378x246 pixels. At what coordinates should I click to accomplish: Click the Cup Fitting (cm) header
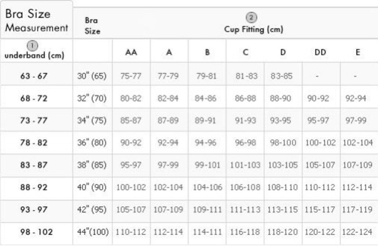point(254,29)
